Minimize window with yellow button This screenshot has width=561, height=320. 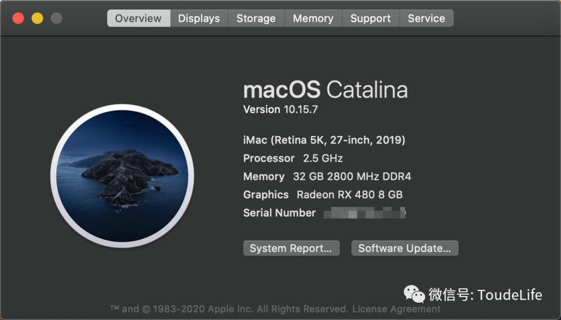pyautogui.click(x=37, y=18)
